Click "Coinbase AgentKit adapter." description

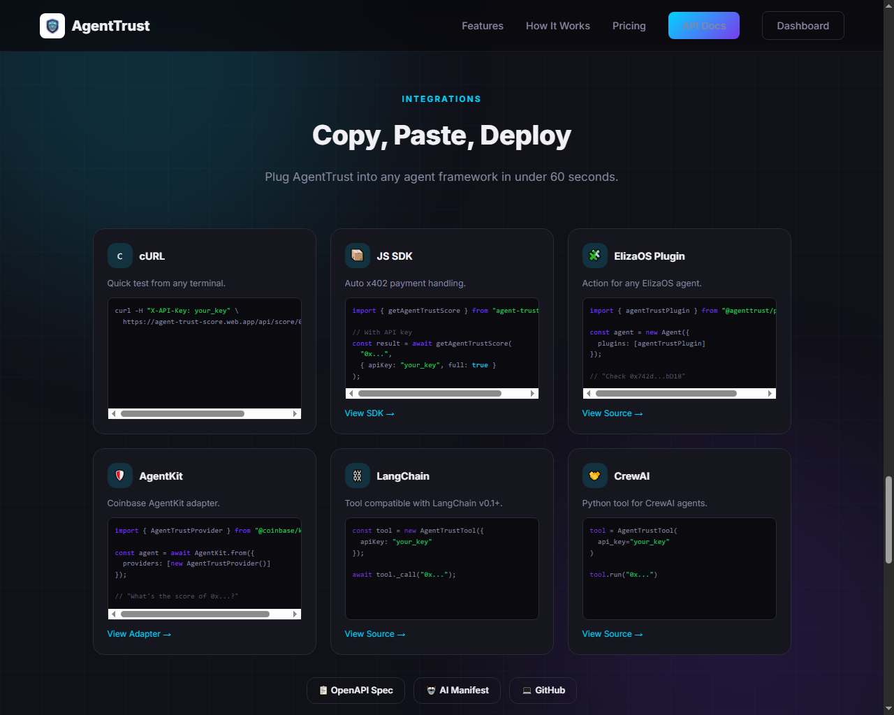click(x=163, y=503)
